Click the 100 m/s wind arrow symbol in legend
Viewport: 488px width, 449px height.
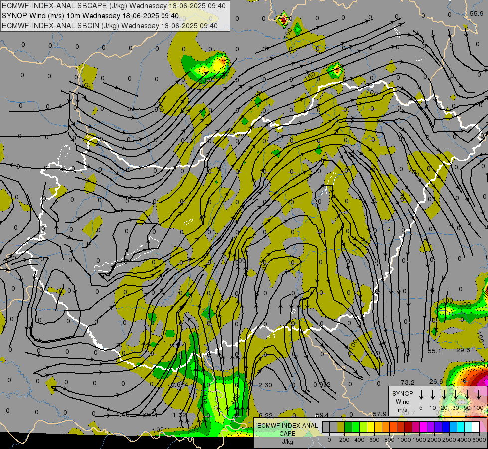click(x=479, y=395)
